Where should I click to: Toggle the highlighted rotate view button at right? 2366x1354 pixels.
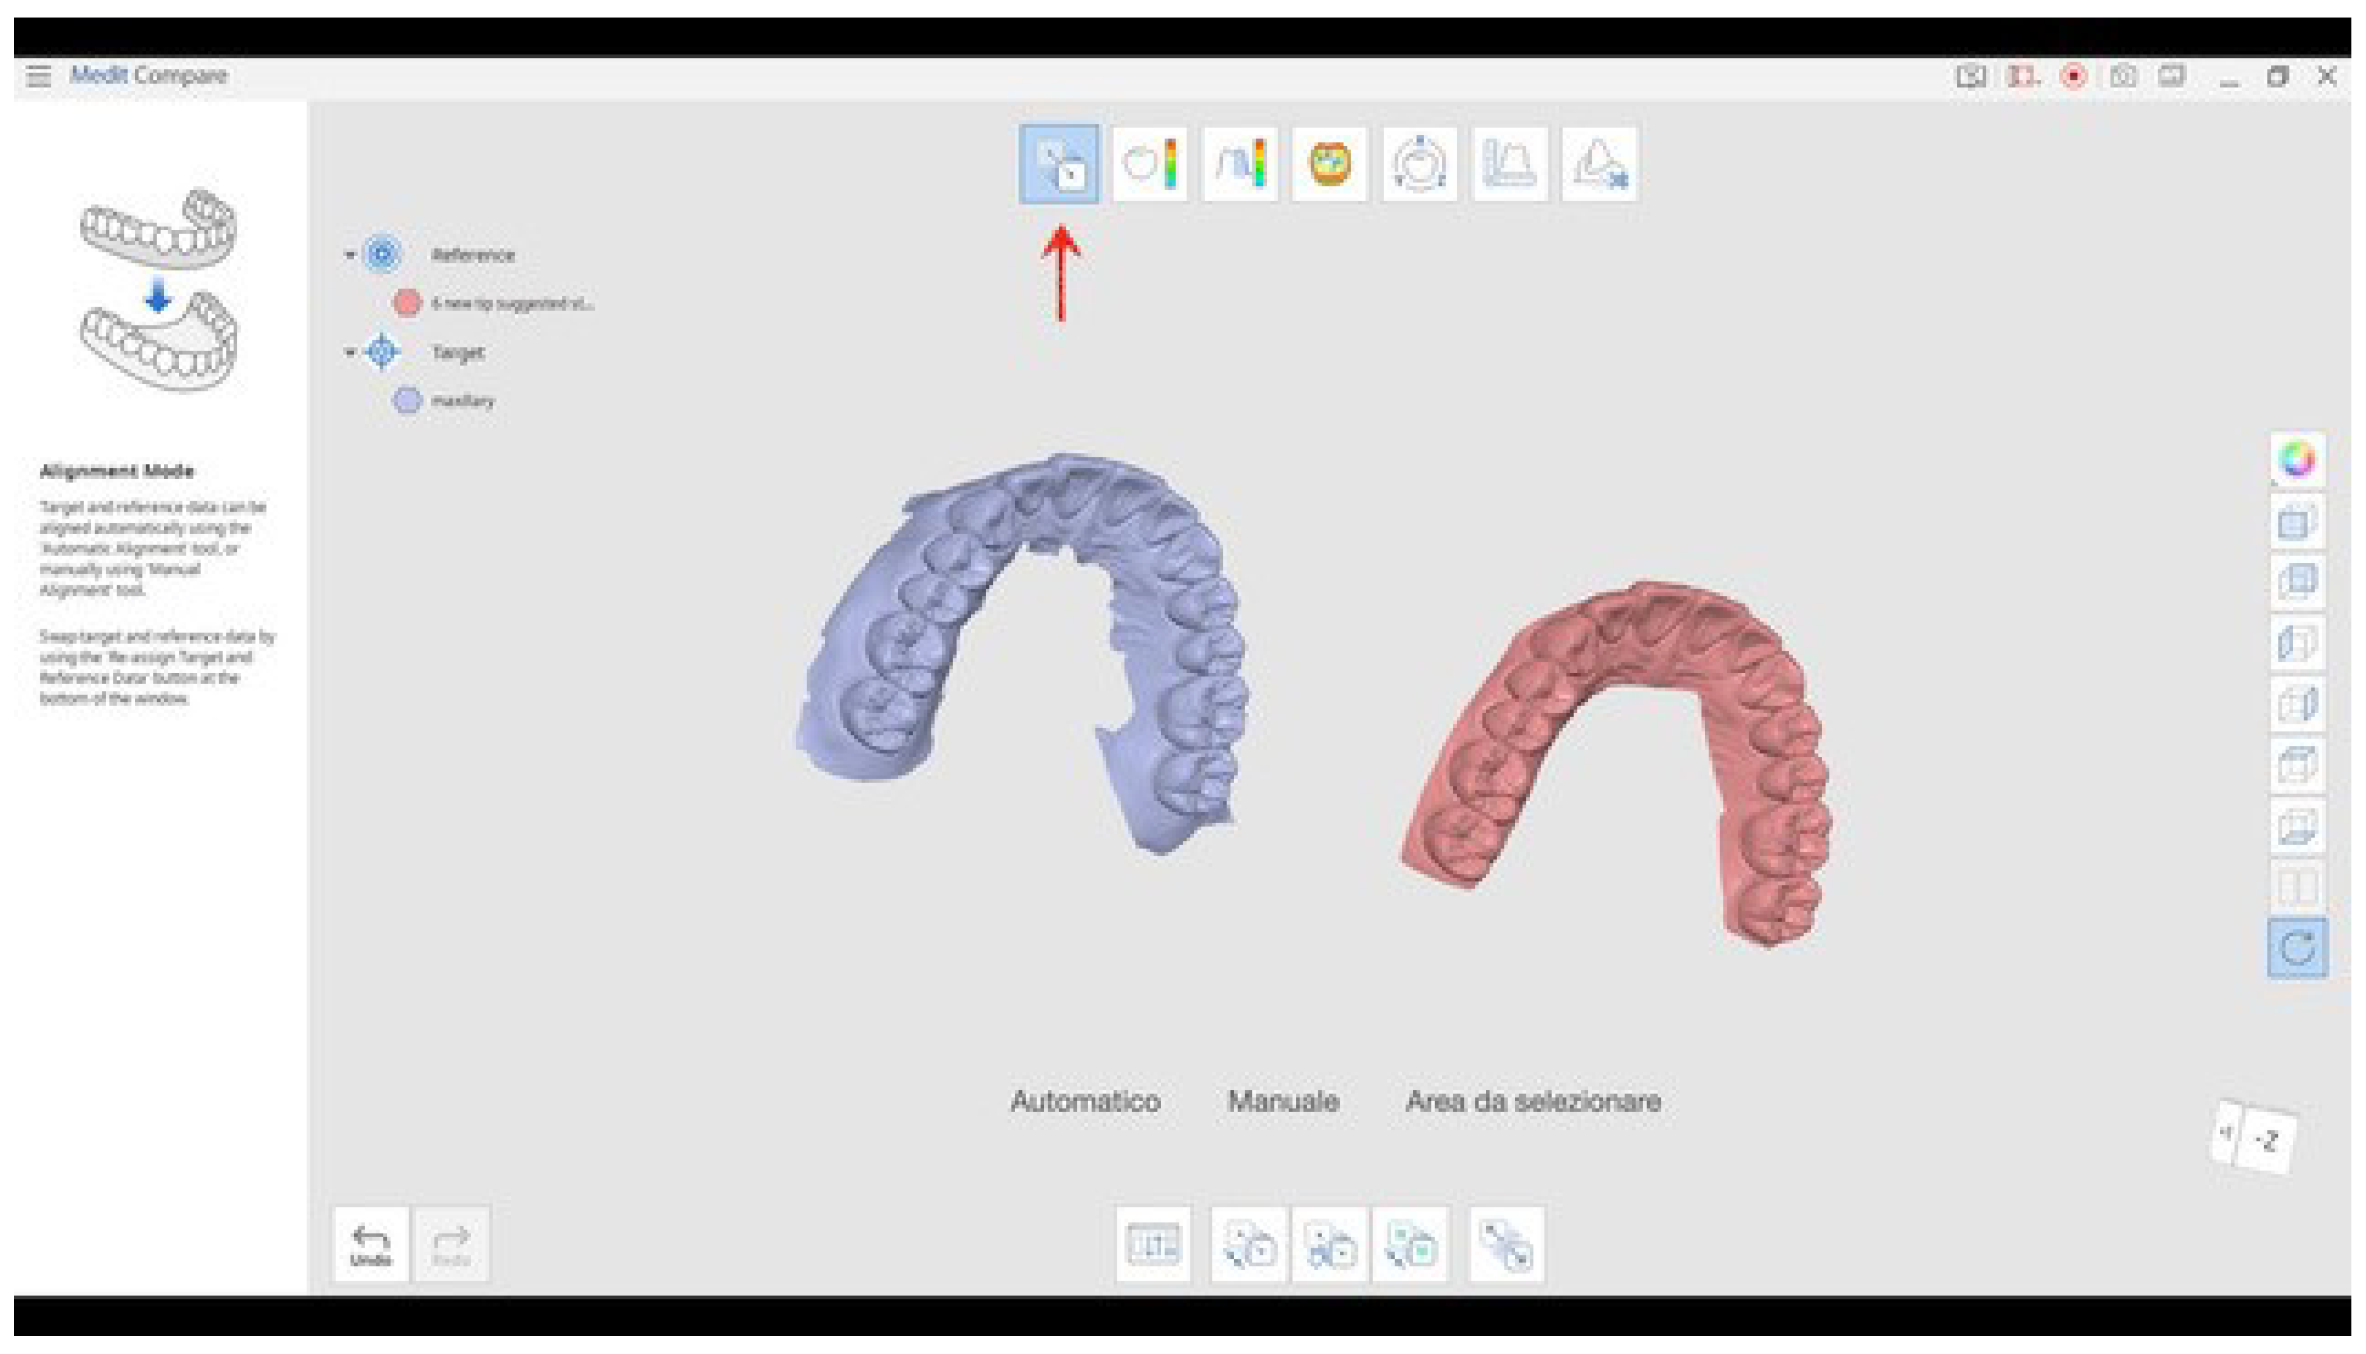(x=2297, y=949)
